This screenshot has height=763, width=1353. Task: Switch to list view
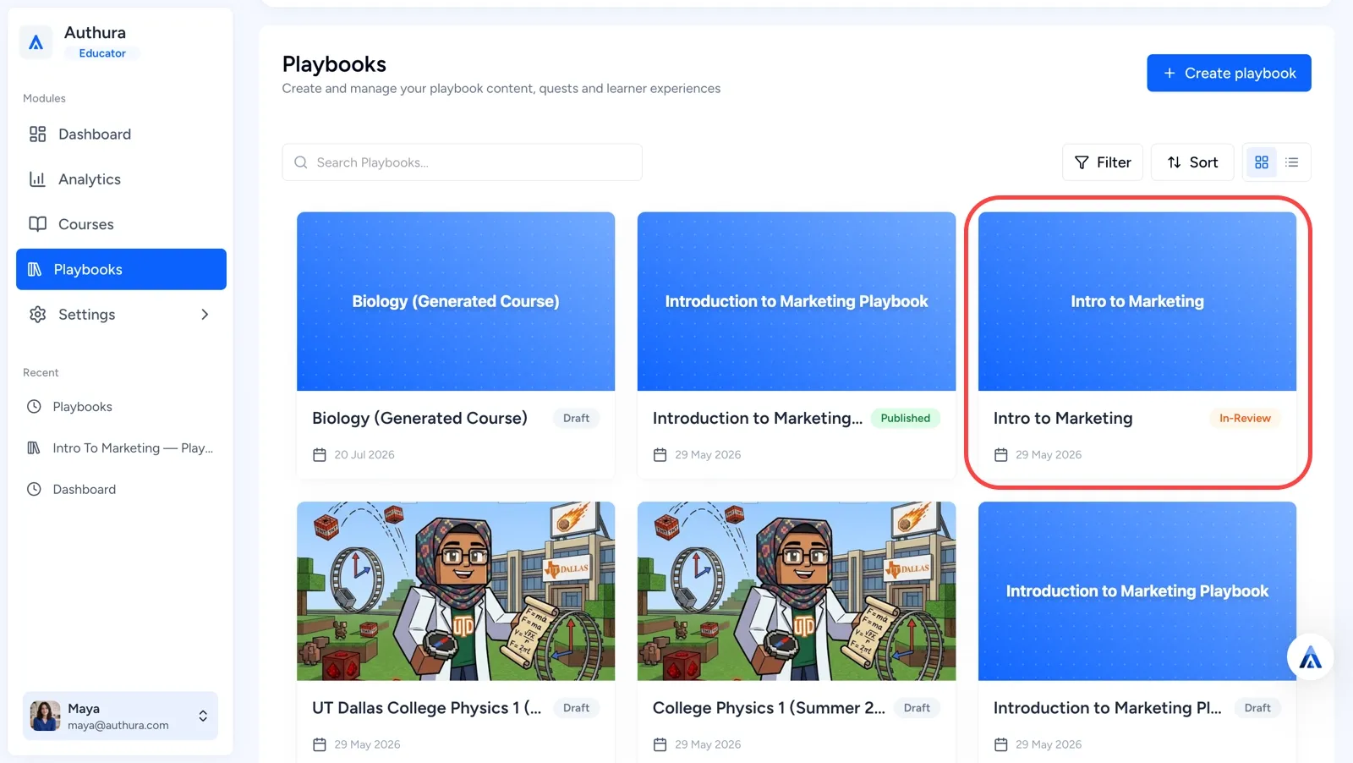tap(1292, 162)
